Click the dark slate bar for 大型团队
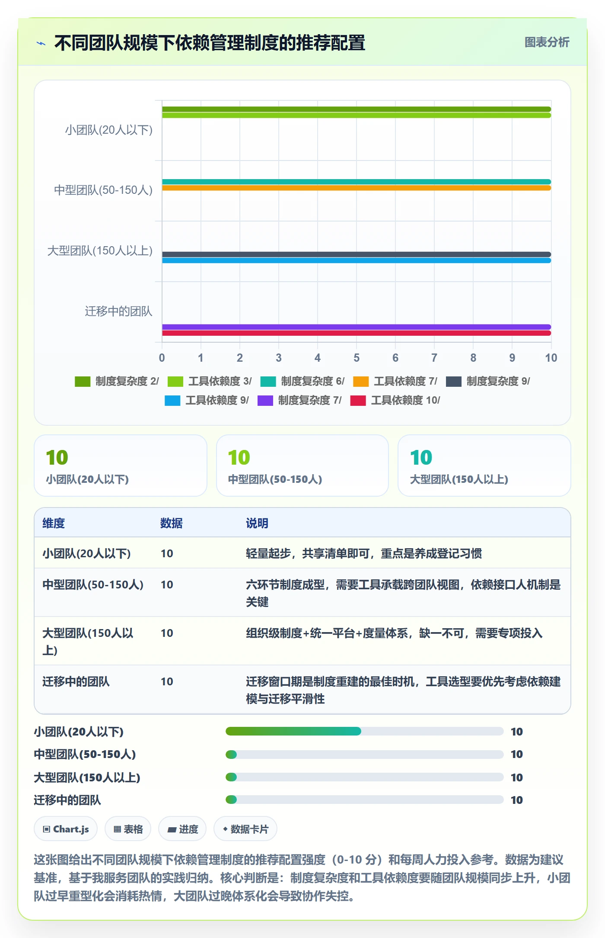 [x=357, y=254]
